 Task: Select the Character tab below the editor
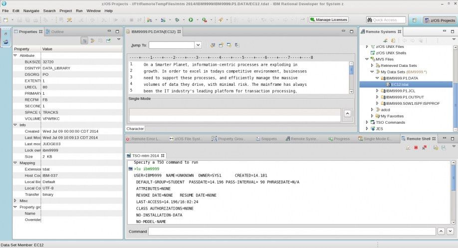[135, 129]
